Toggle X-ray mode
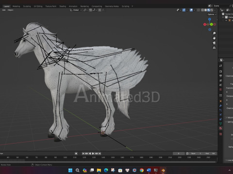The height and width of the screenshot is (174, 233). (199, 10)
